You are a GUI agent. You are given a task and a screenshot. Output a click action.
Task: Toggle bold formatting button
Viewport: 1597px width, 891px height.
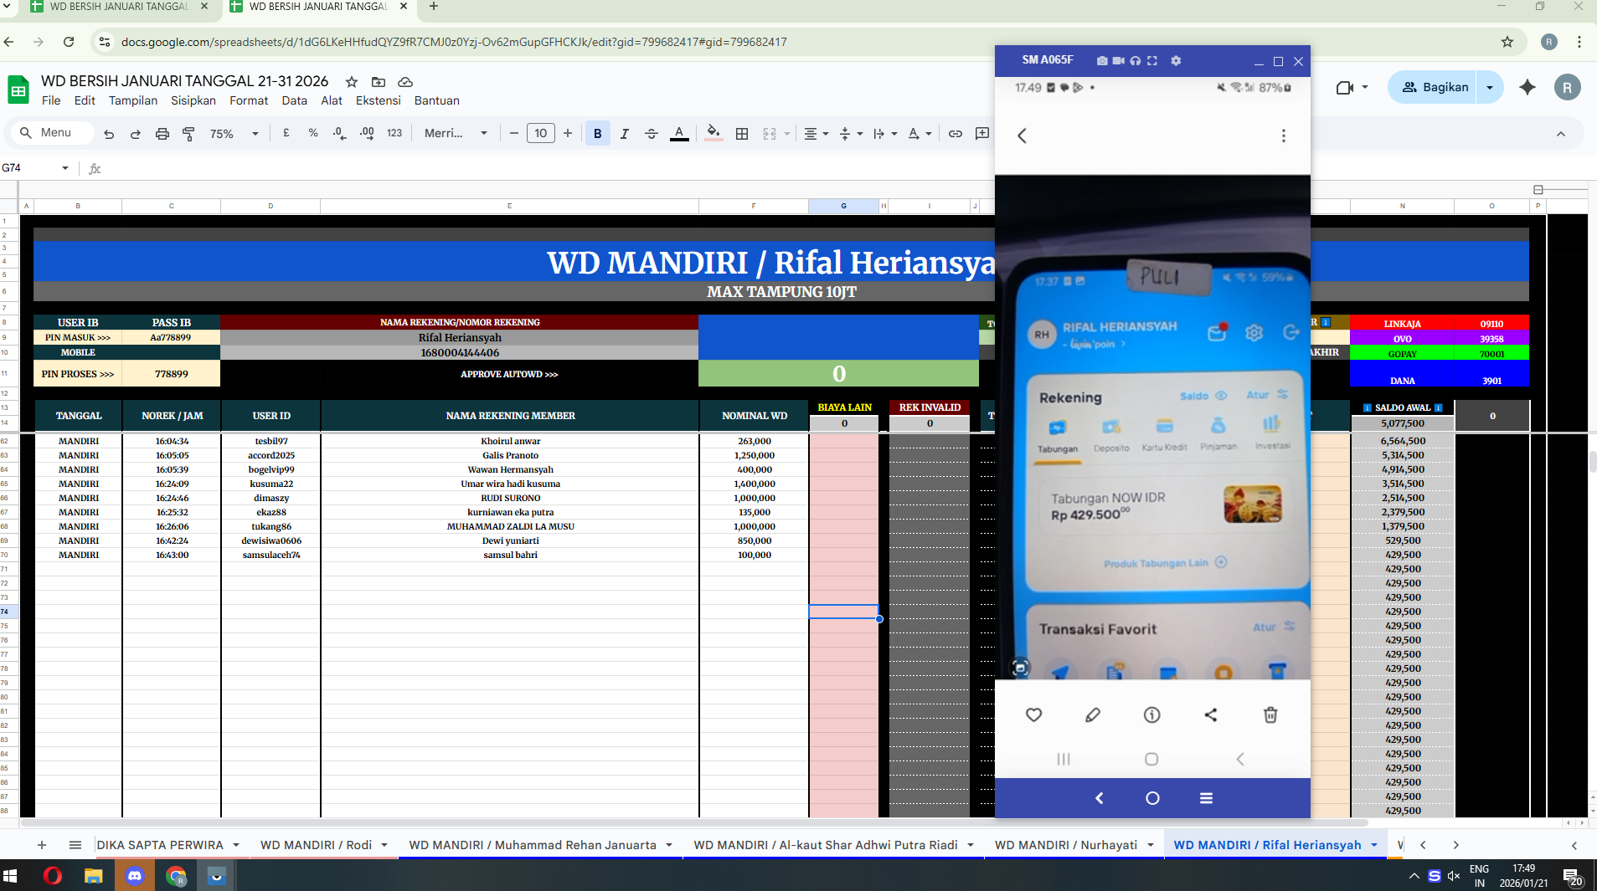point(598,134)
